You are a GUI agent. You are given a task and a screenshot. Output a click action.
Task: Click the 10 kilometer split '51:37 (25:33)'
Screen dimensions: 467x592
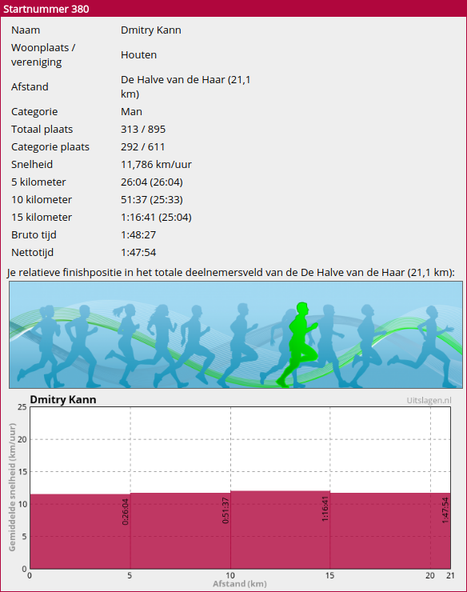152,200
